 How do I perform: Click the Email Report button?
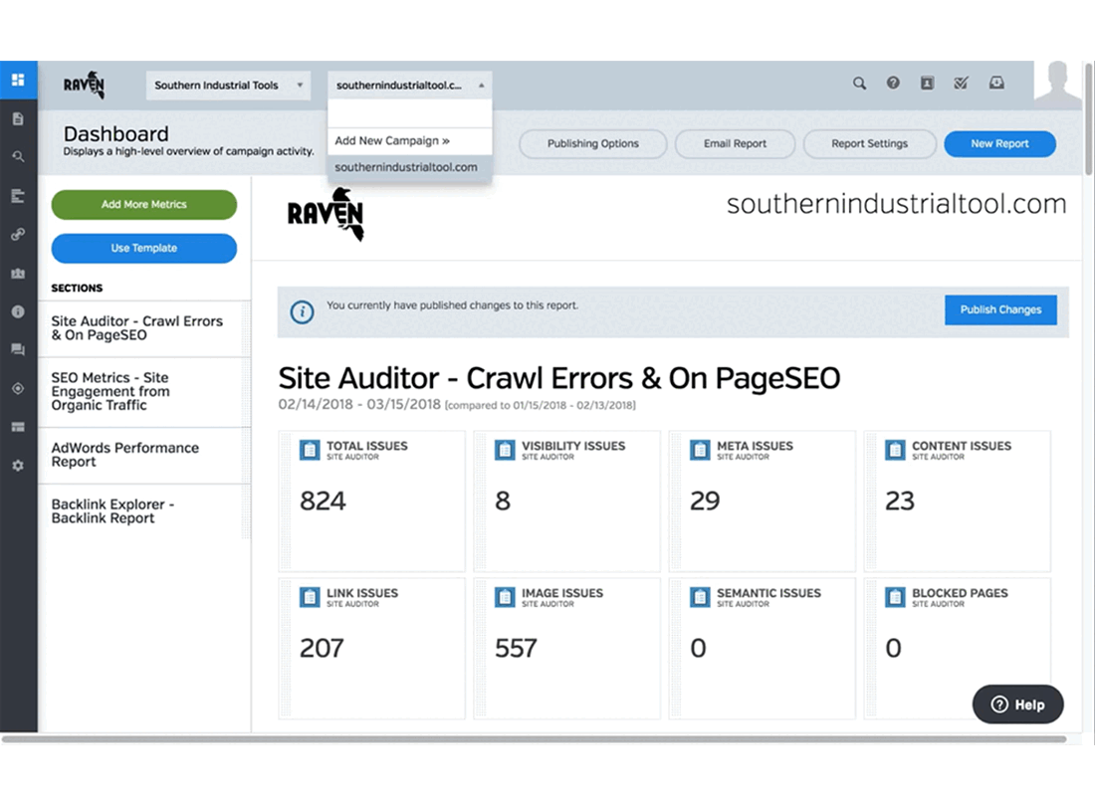click(x=735, y=143)
